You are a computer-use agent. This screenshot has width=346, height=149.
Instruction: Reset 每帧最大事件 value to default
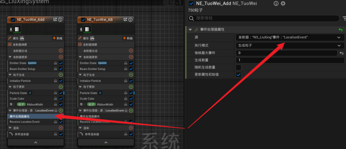click(x=342, y=53)
